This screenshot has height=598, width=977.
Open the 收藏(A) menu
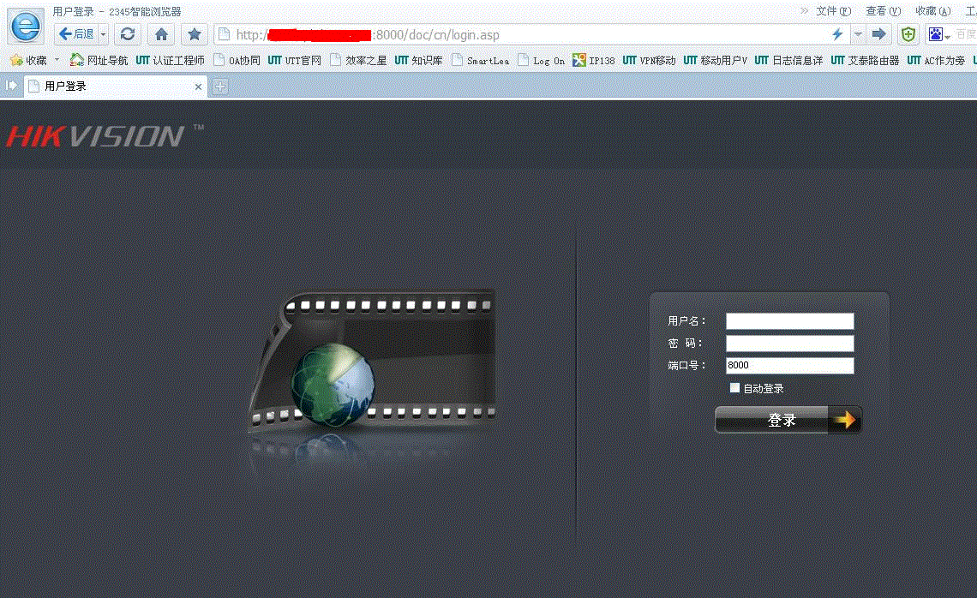tap(932, 11)
